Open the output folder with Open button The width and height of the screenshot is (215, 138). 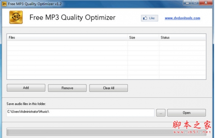[x=186, y=113]
